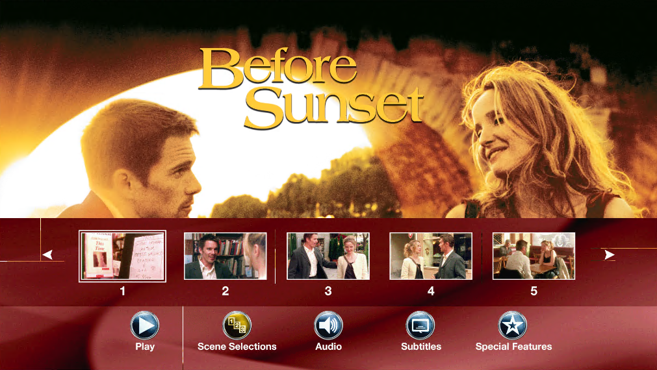657x370 pixels.
Task: Click the "Subtitles" menu label
Action: 421,347
